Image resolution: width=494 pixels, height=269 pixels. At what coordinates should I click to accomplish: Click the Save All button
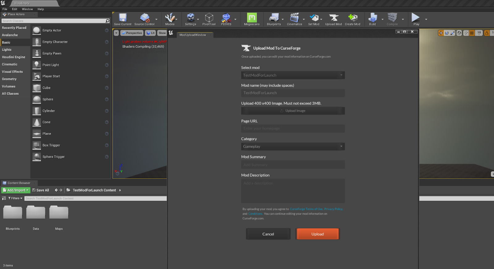(x=41, y=190)
